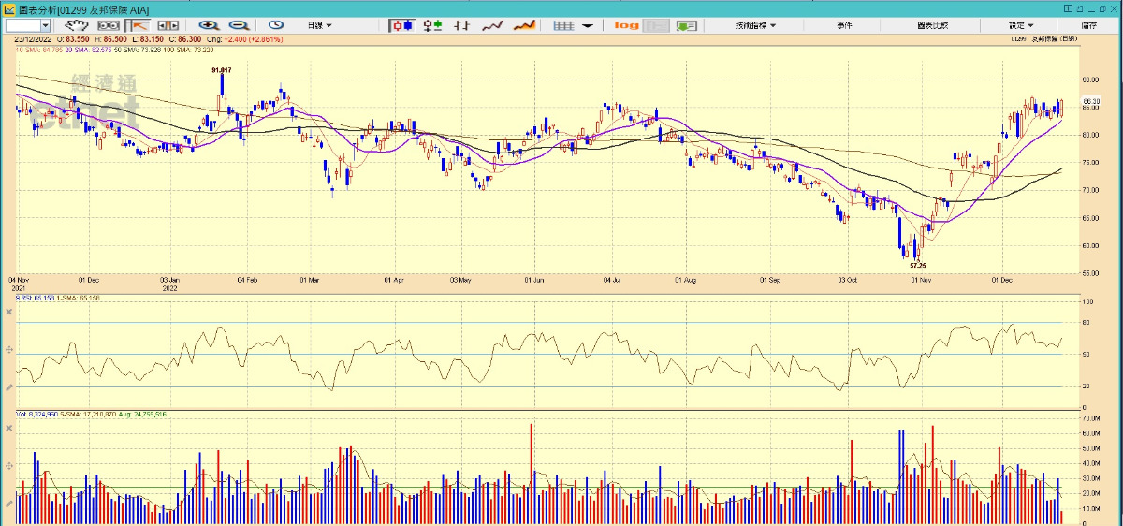Switch to line chart type
Viewport: 1123px width, 526px height.
point(493,25)
